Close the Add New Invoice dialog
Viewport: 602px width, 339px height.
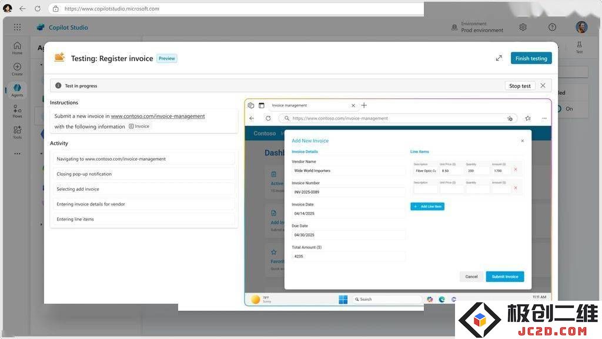523,141
